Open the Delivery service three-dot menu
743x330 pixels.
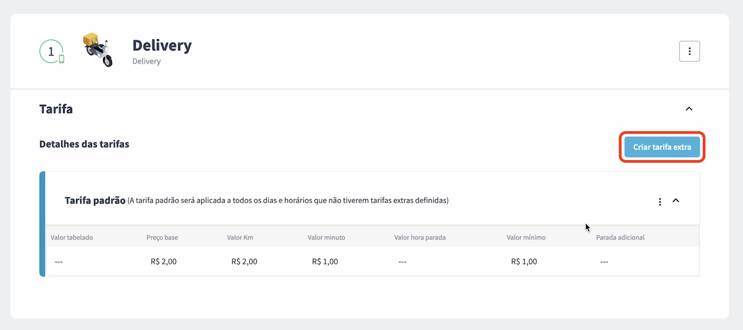(689, 51)
